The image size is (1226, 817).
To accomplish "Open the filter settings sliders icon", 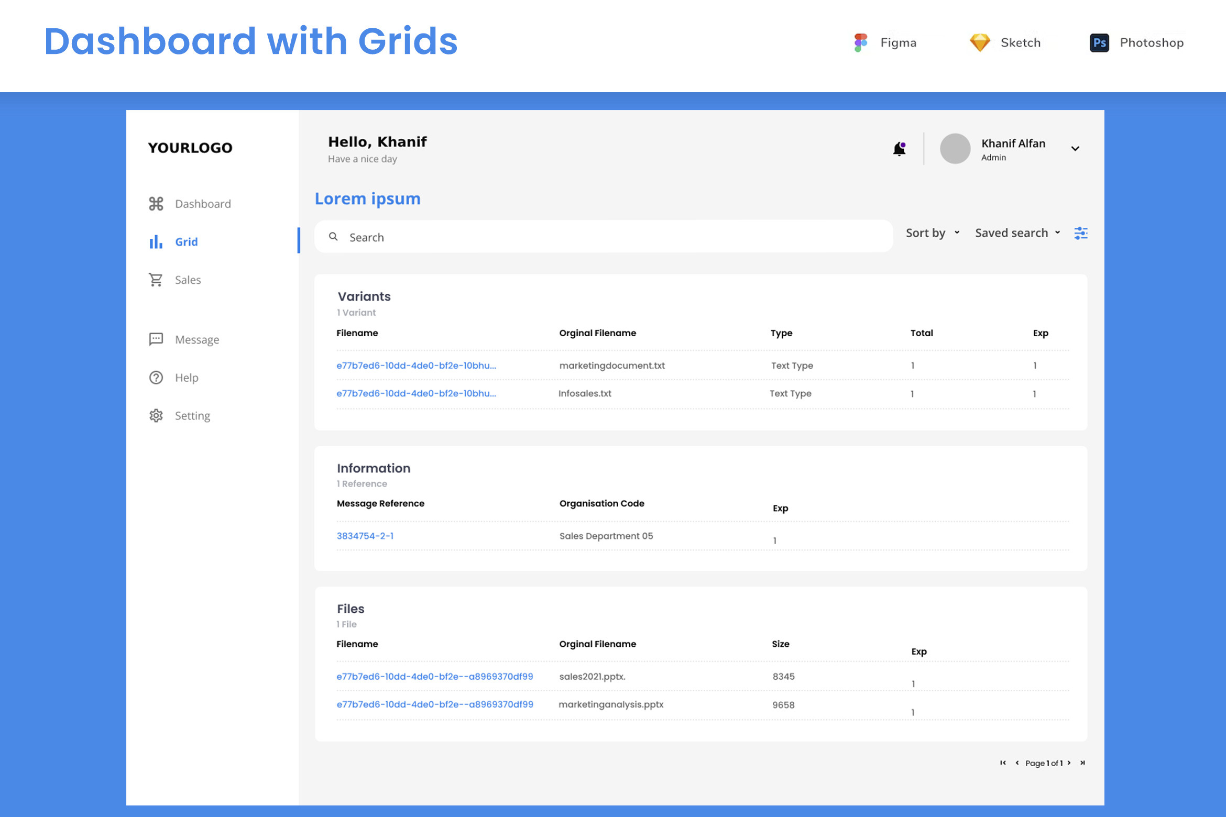I will click(1081, 233).
